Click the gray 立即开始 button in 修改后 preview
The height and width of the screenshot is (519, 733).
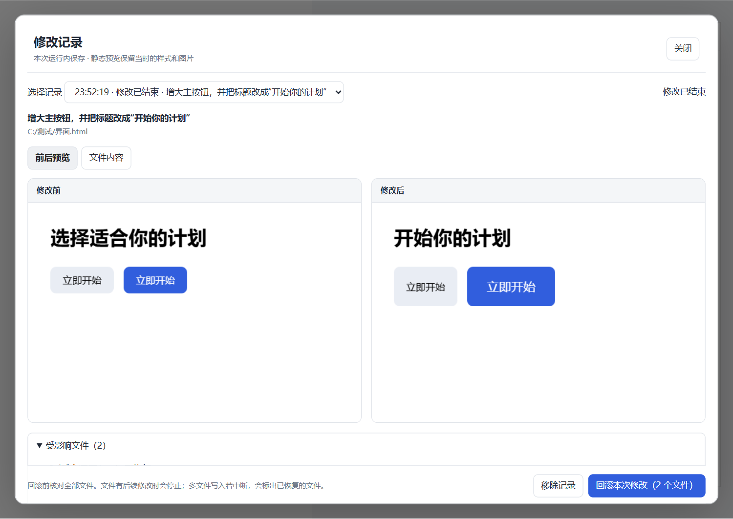pyautogui.click(x=426, y=287)
